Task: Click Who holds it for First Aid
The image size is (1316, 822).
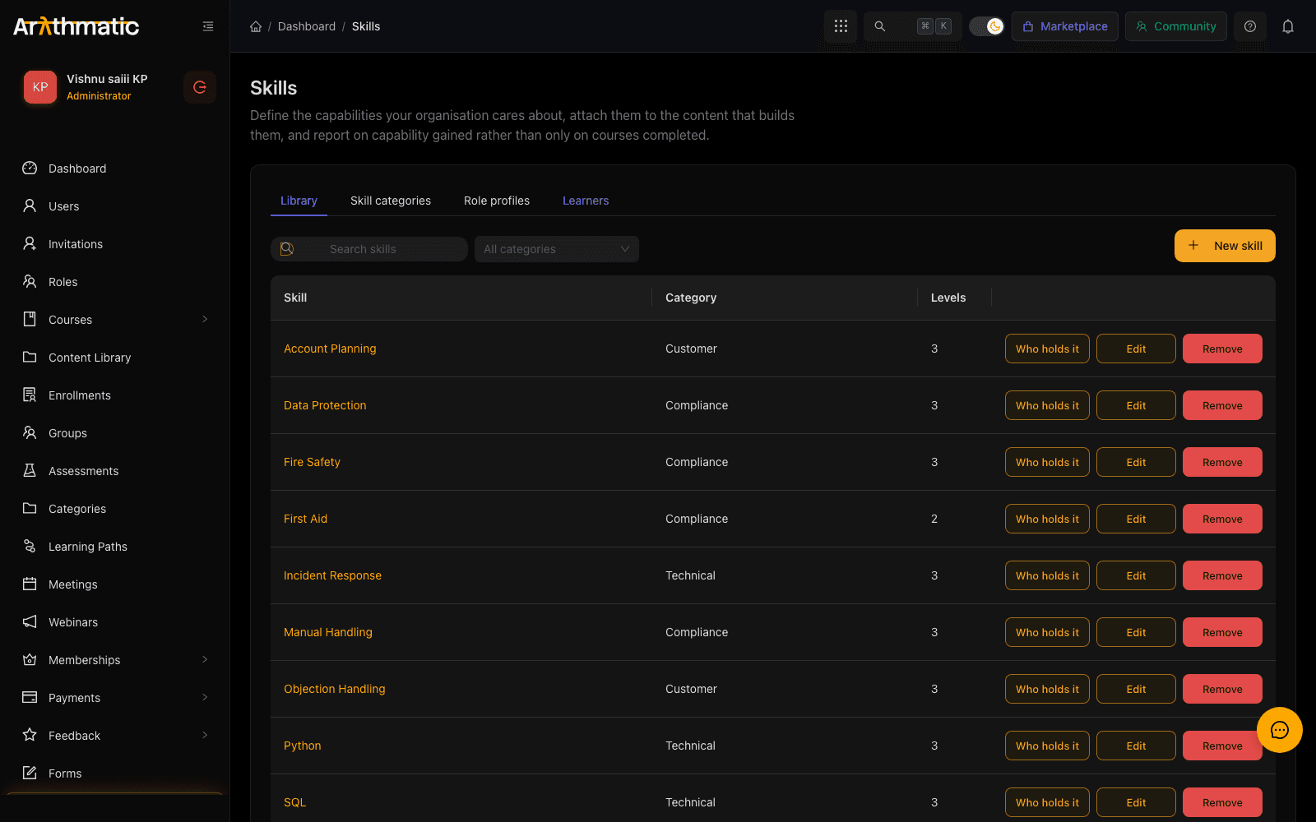Action: (1047, 519)
